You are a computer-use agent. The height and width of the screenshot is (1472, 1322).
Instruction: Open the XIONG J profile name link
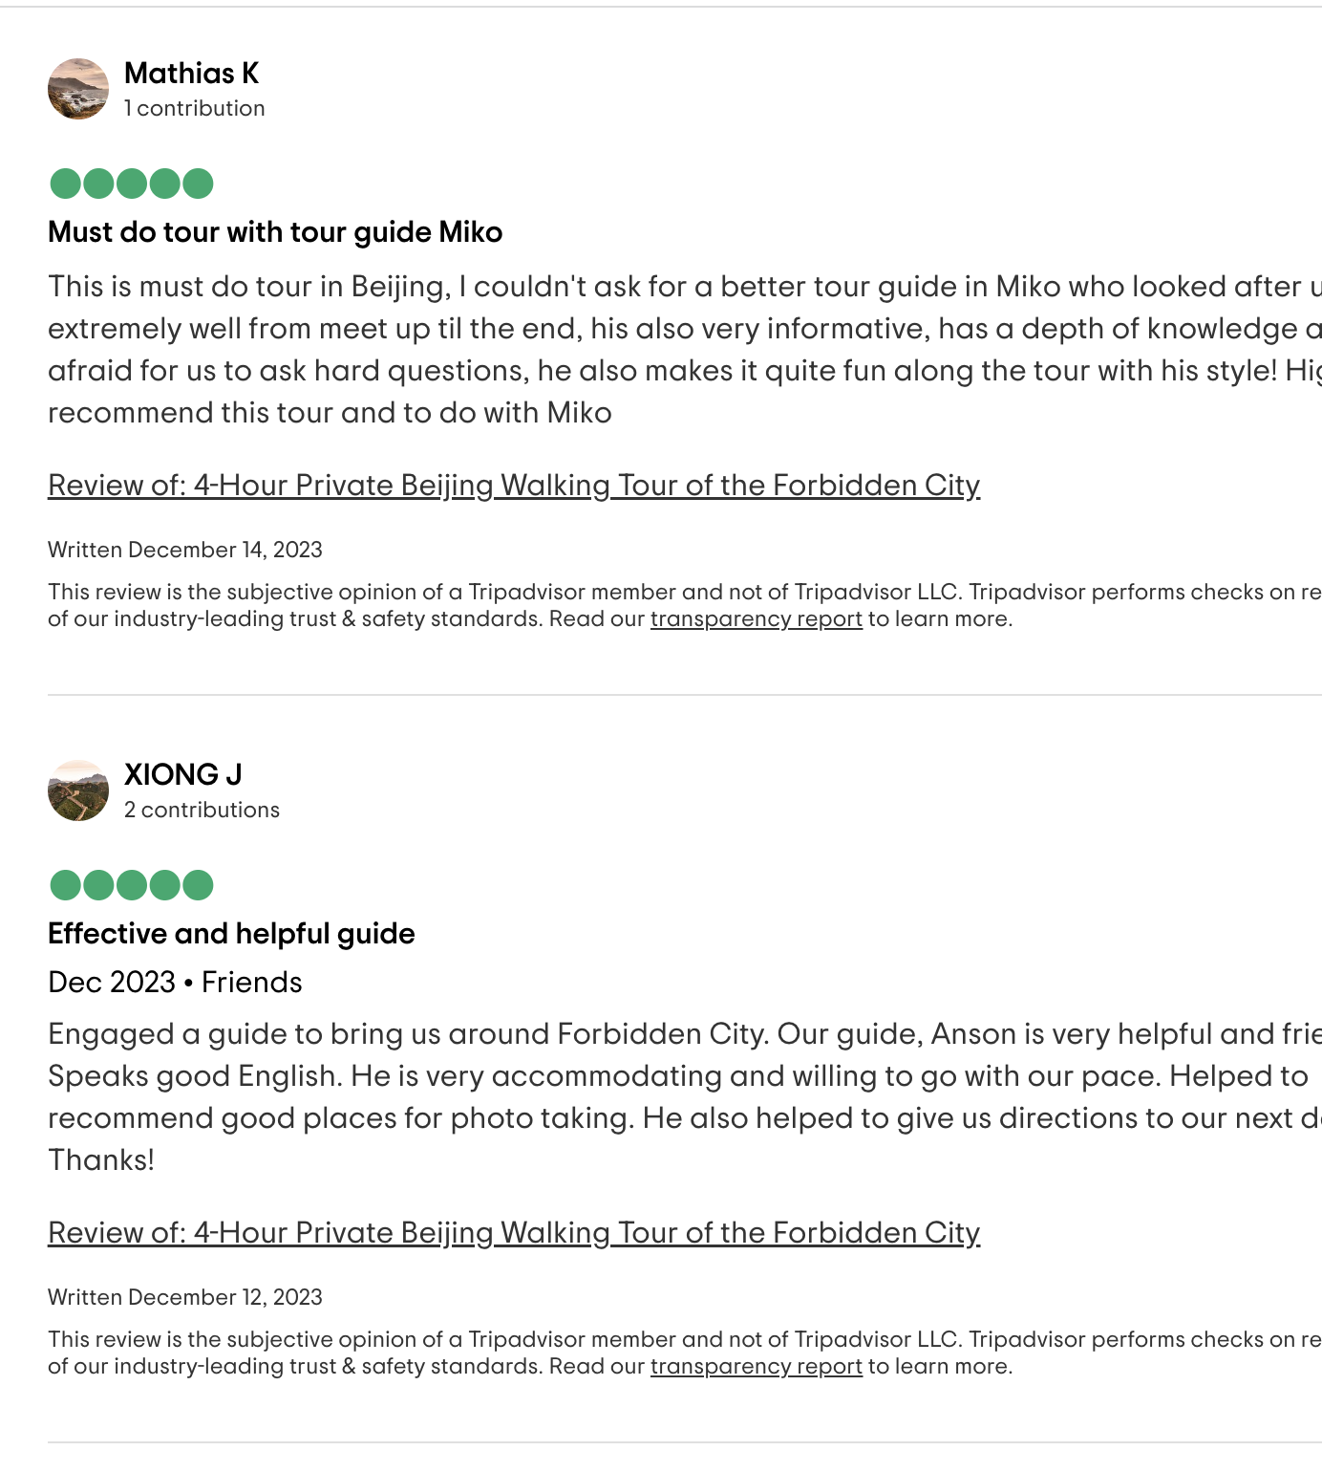click(183, 775)
